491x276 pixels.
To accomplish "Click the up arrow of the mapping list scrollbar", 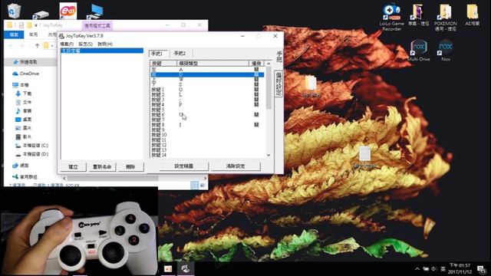I will [x=269, y=64].
